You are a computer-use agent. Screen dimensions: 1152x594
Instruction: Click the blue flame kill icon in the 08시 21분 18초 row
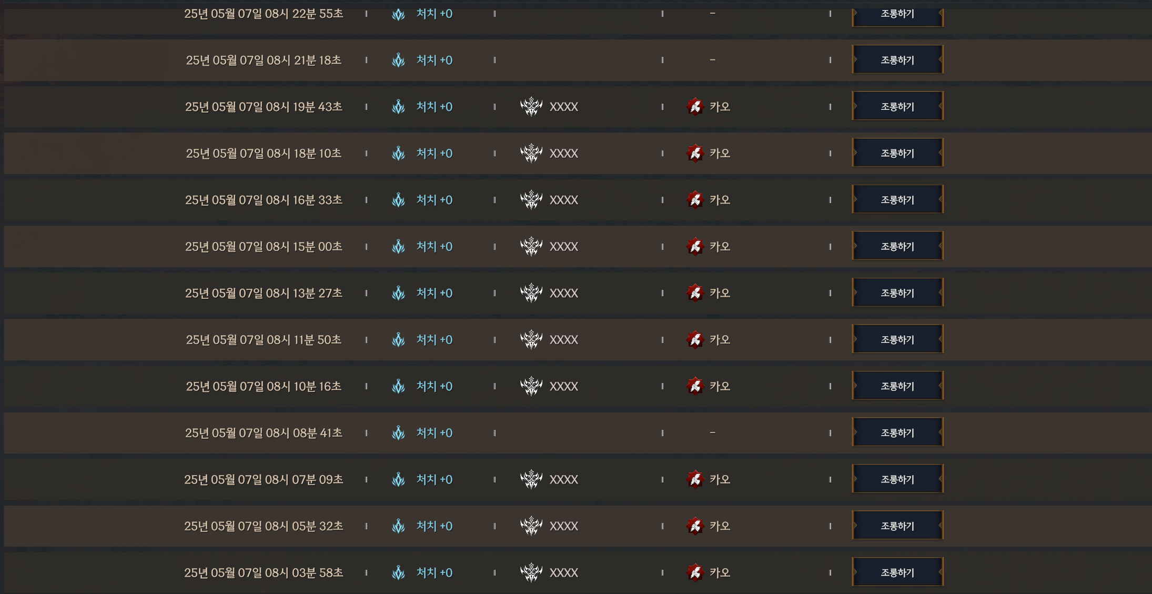[398, 60]
